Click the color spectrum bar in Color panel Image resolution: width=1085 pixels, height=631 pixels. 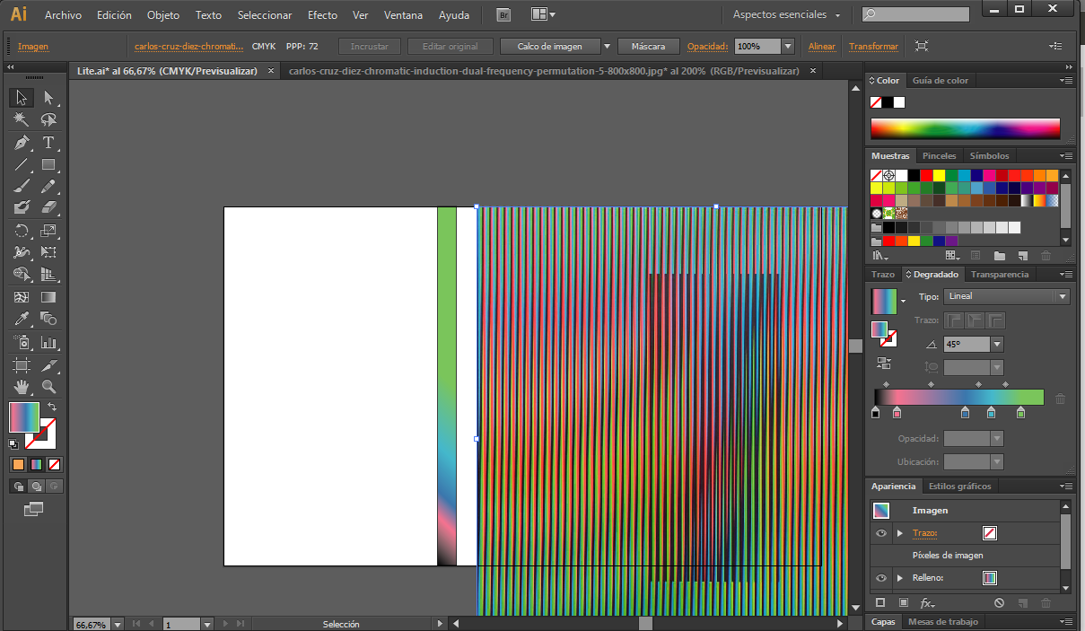965,128
